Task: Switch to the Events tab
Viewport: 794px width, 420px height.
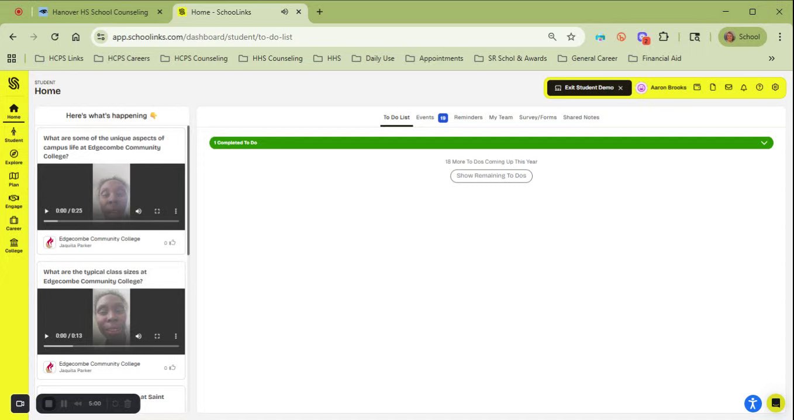Action: [425, 118]
